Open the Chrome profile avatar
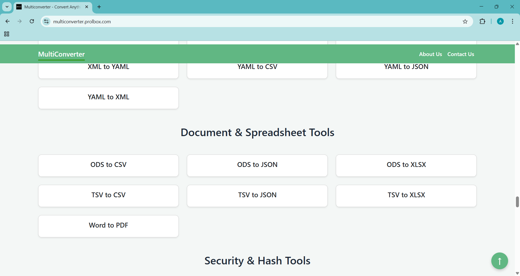Screen dimensions: 520x276 pyautogui.click(x=500, y=22)
